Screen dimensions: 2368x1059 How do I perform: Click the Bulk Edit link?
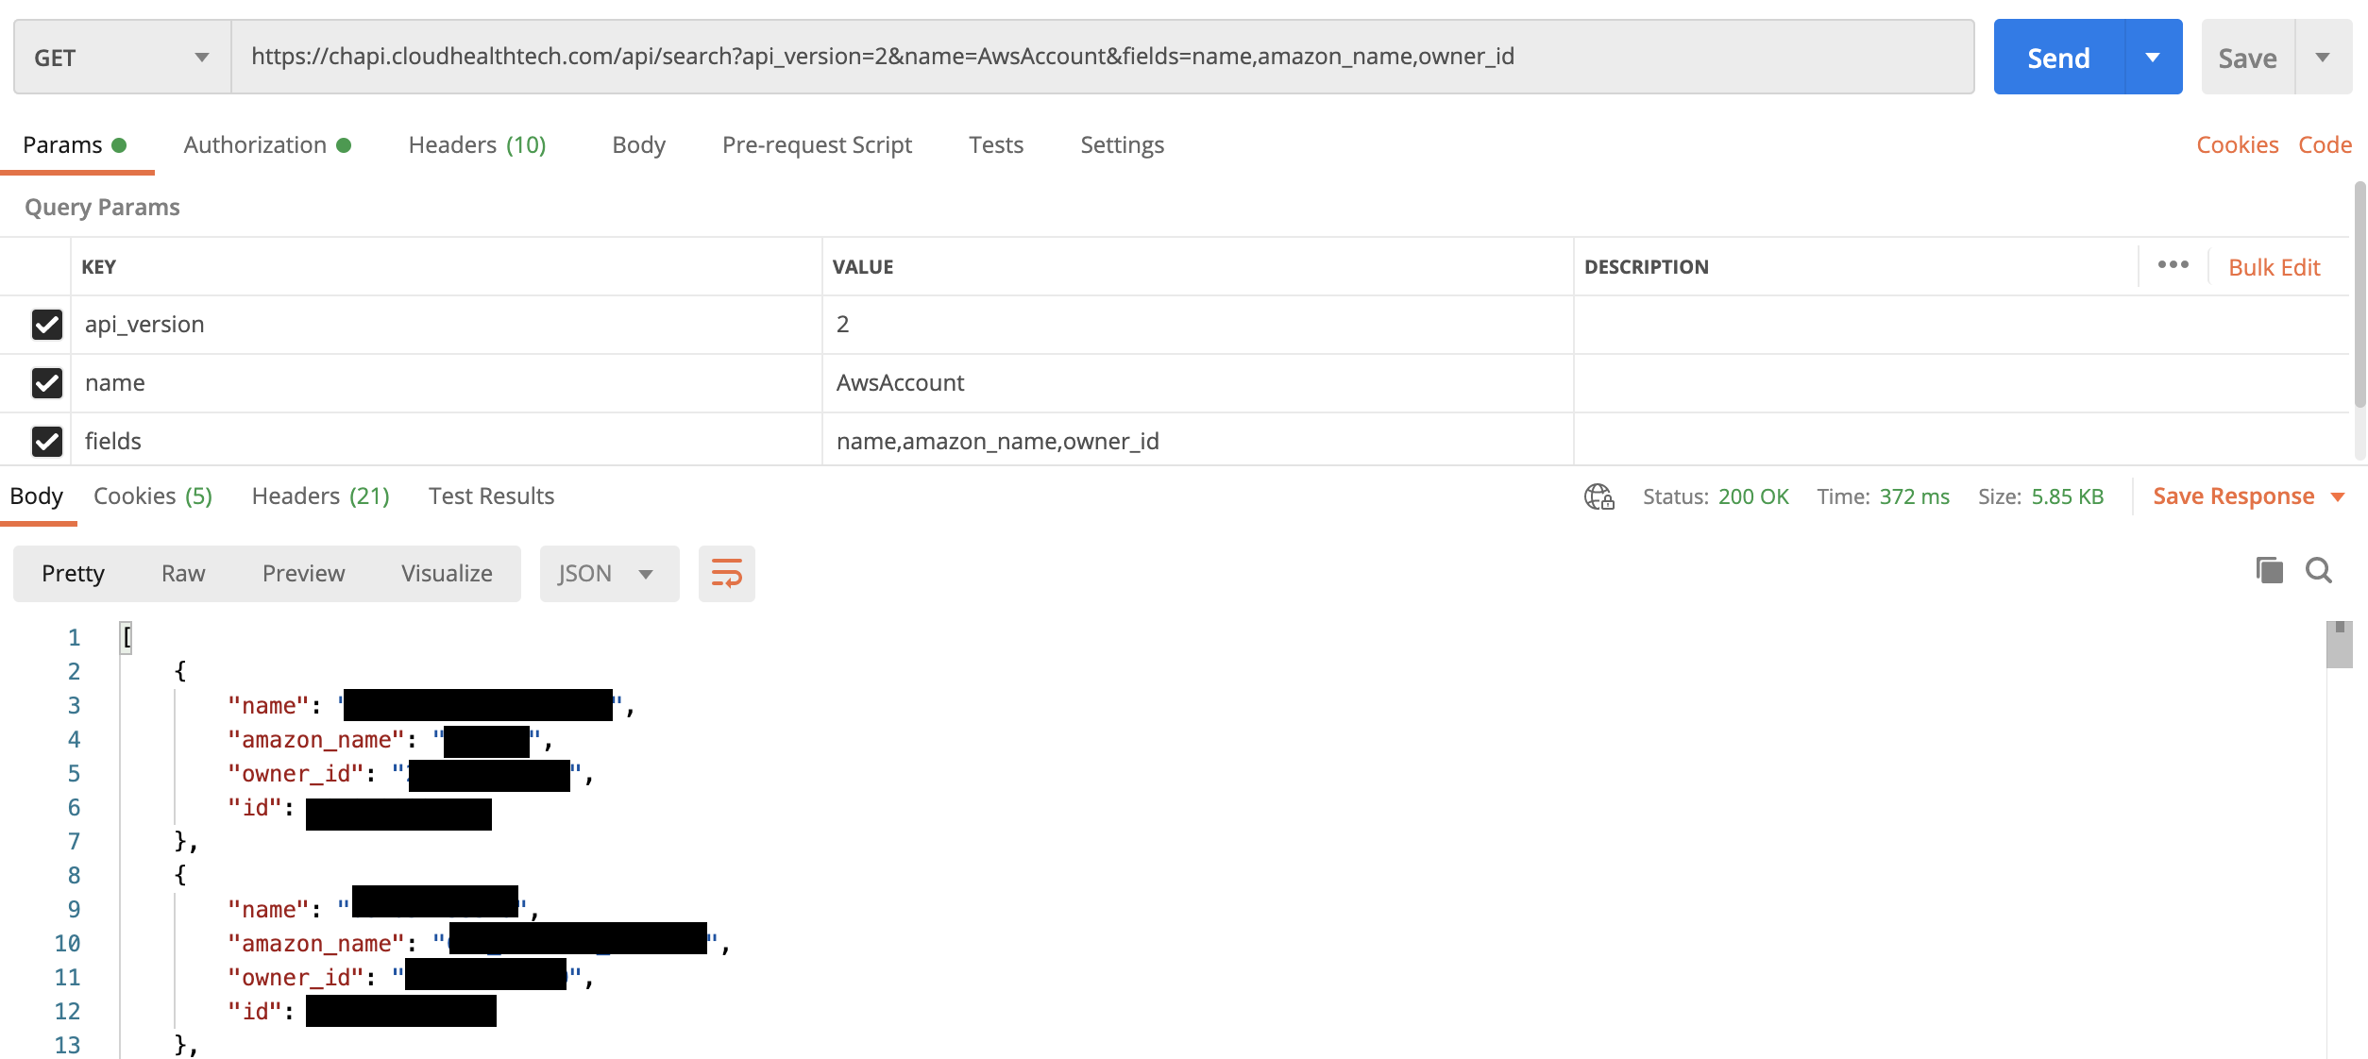(2274, 267)
